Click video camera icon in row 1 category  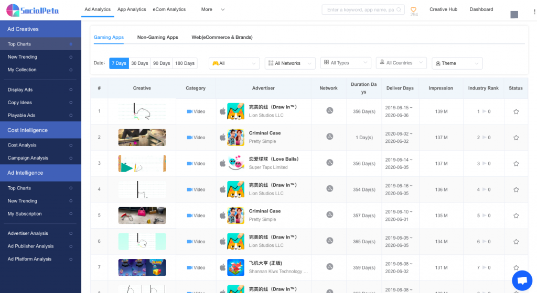click(x=189, y=111)
